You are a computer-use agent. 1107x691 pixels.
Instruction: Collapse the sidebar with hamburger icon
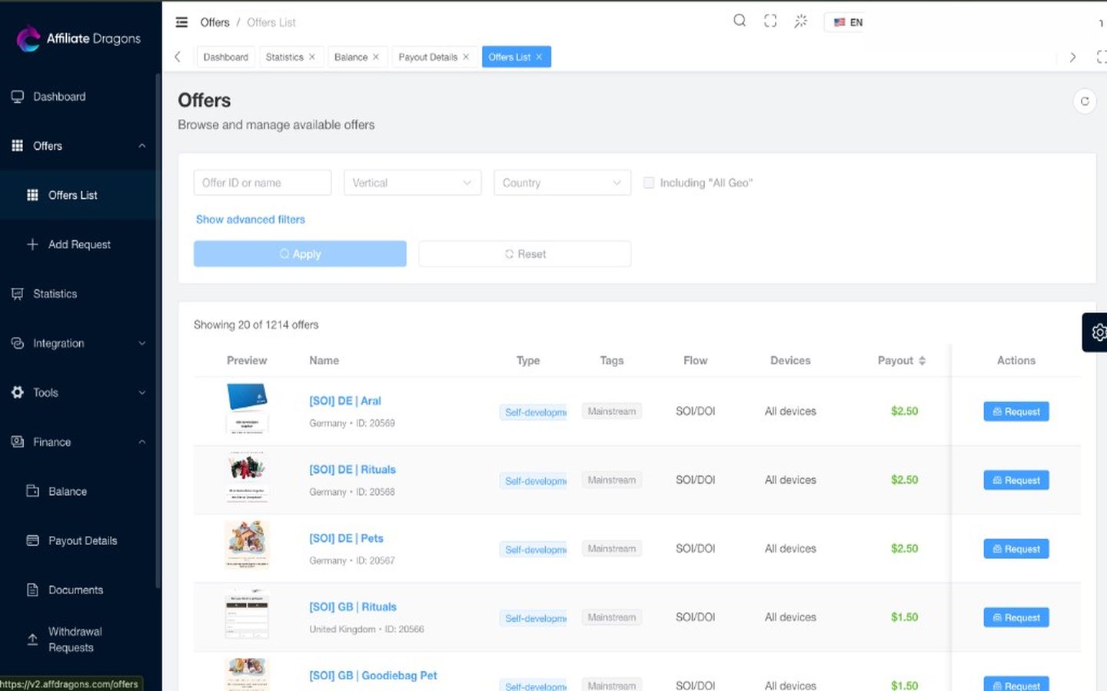coord(181,22)
